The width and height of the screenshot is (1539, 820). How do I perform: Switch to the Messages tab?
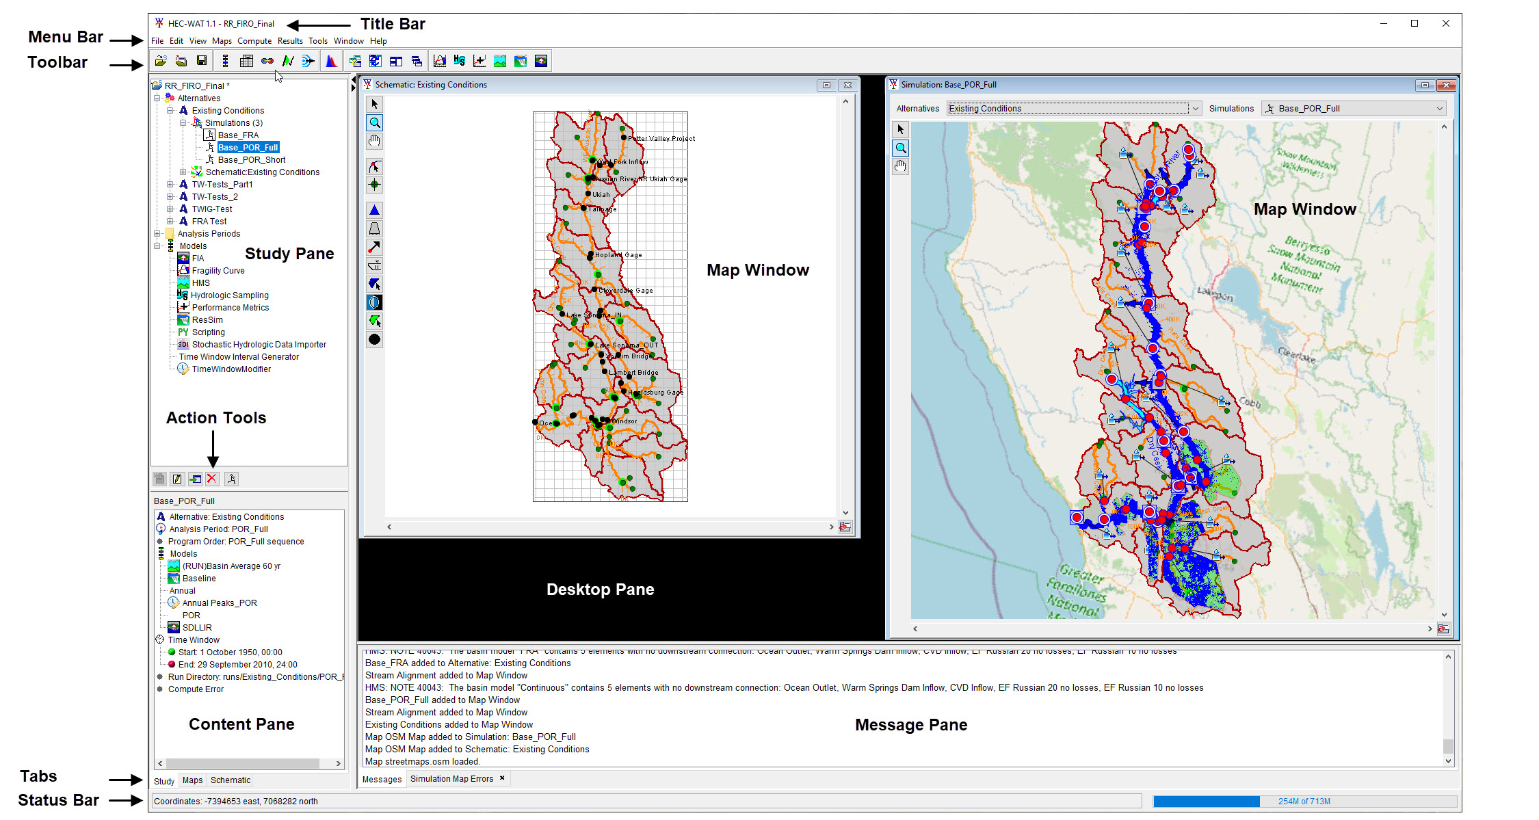tap(382, 780)
